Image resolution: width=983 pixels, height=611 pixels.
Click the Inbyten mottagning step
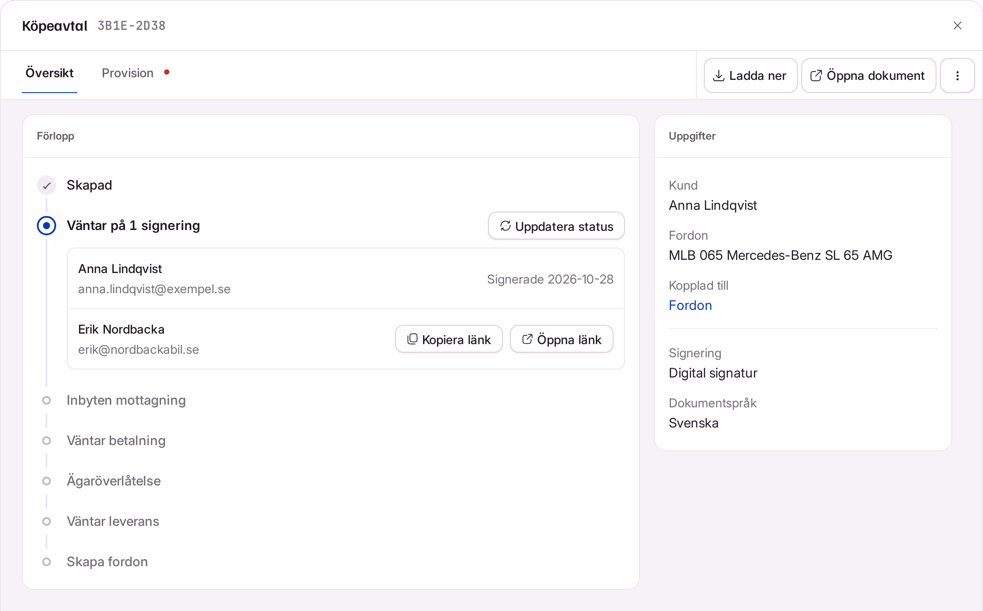coord(126,400)
